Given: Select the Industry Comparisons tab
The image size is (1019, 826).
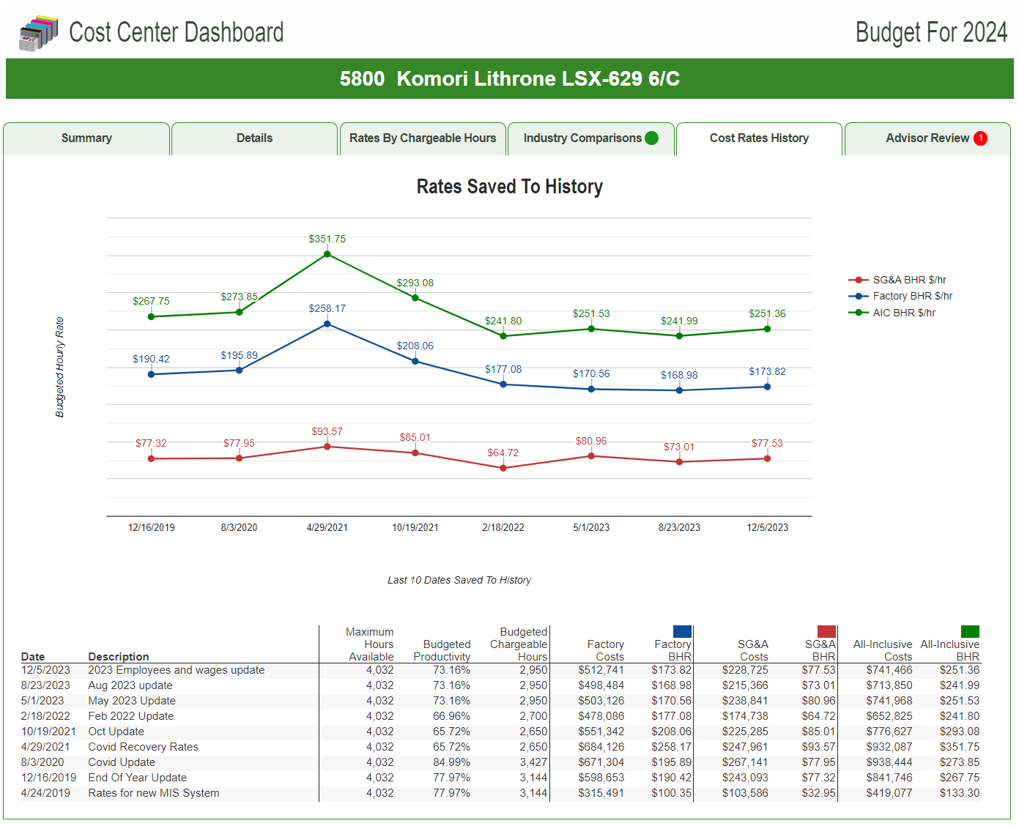Looking at the screenshot, I should coord(590,138).
